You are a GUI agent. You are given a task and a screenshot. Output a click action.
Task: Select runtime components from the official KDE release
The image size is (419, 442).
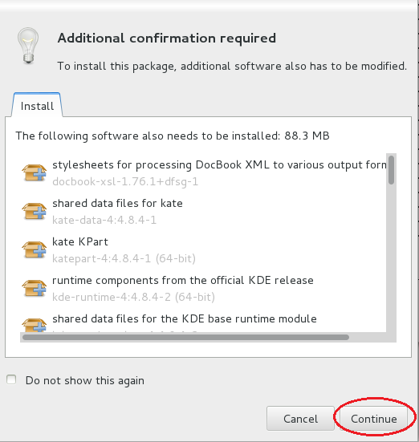click(203, 288)
